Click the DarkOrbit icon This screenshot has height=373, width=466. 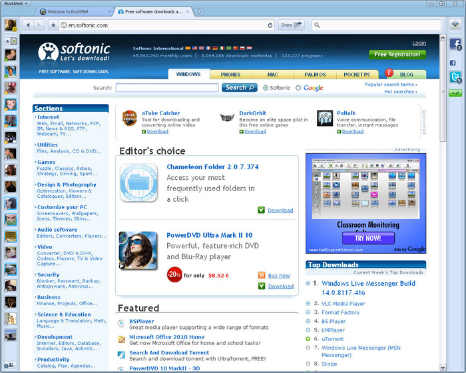coord(228,118)
